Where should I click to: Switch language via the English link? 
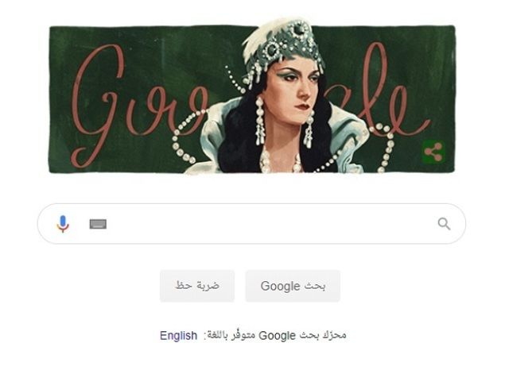178,335
